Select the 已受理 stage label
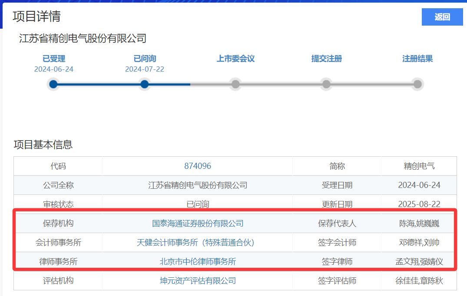 [54, 59]
